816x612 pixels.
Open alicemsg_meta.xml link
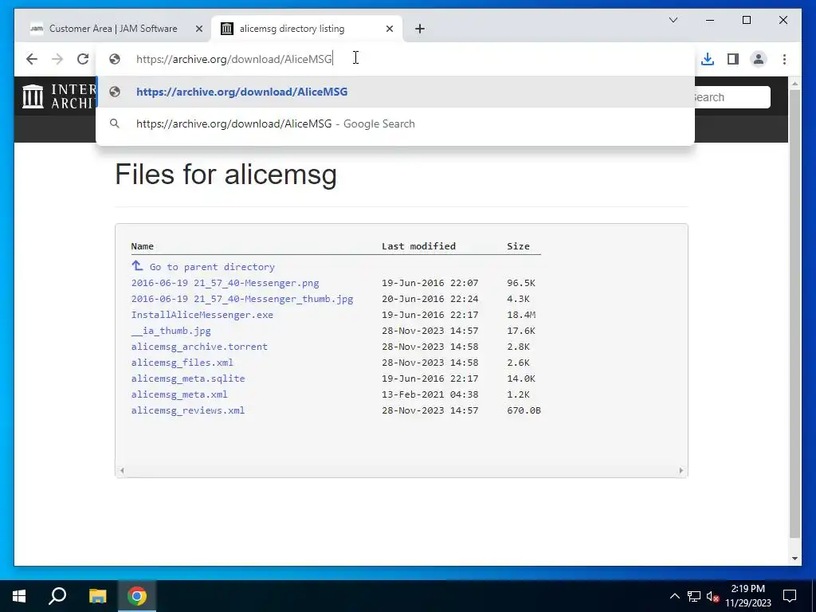(179, 394)
